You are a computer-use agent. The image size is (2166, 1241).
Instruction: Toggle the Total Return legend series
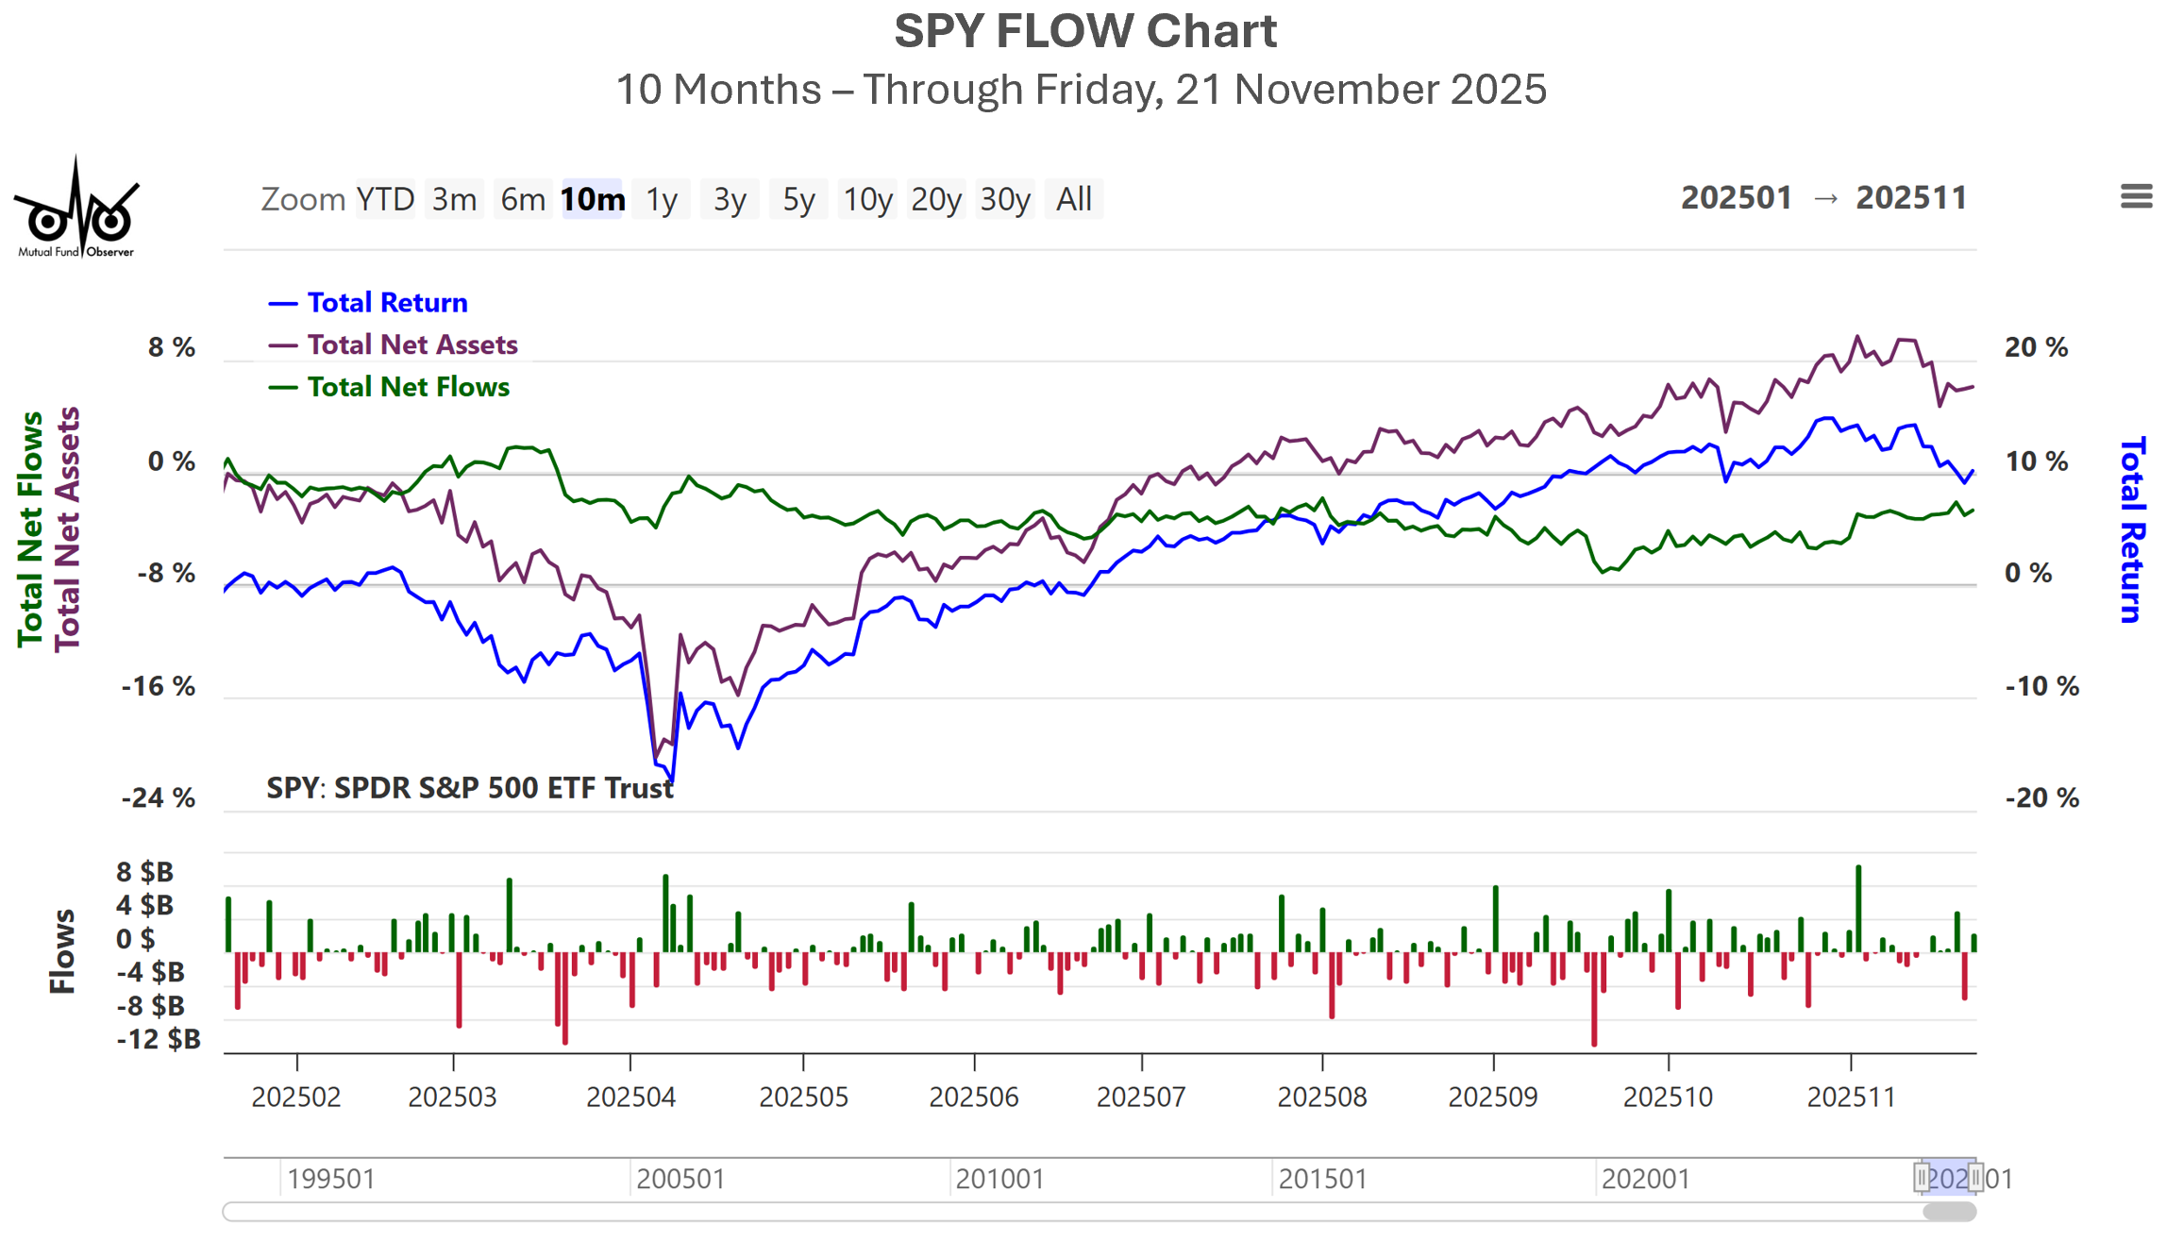(x=387, y=303)
